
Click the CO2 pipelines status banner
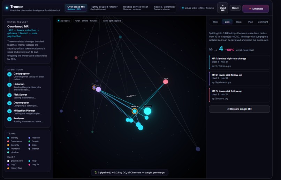click(x=130, y=172)
